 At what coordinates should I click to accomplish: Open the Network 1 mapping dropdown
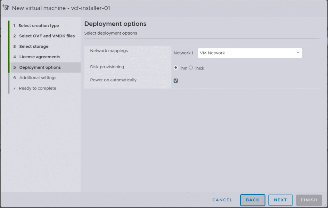click(x=250, y=53)
